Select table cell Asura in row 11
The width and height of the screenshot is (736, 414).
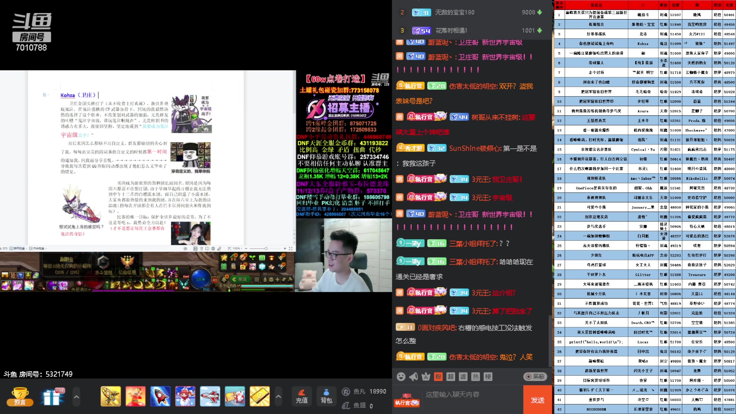point(643,111)
